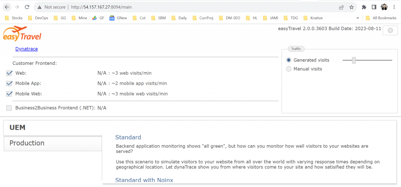
Task: Open the Dynatrace link
Action: pyautogui.click(x=27, y=49)
